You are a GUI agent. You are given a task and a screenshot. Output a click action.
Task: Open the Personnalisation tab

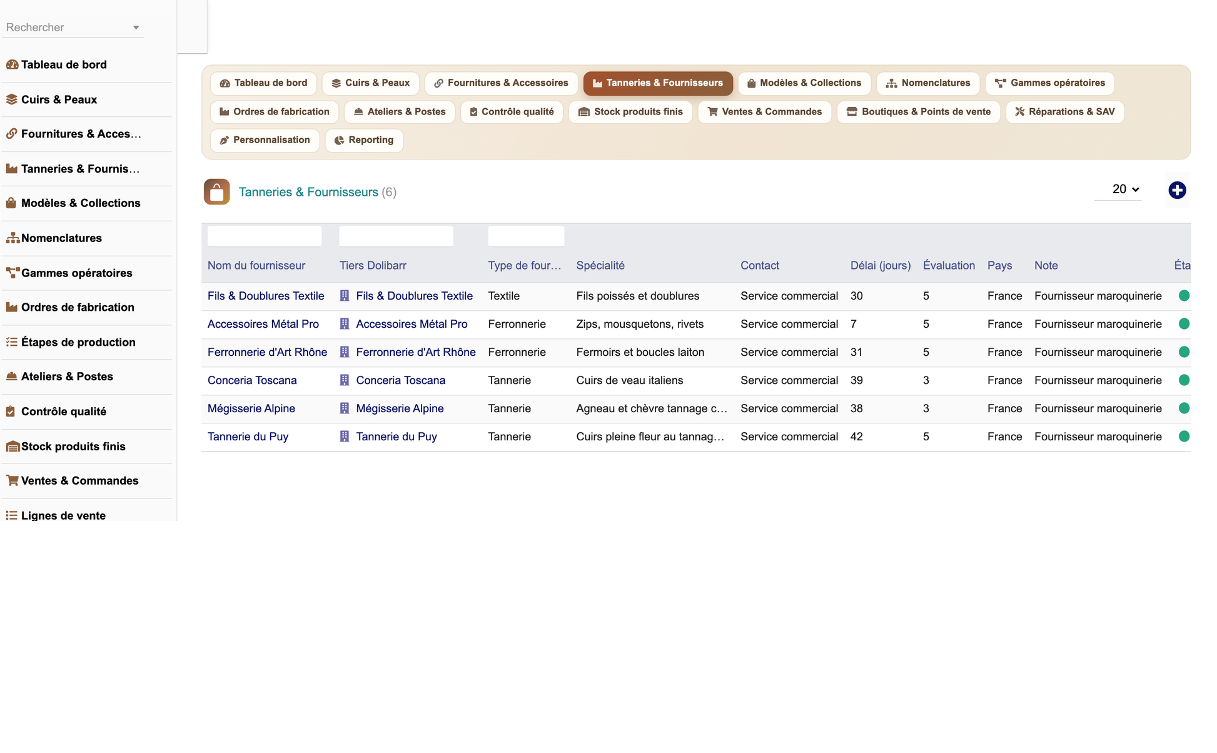pos(265,140)
